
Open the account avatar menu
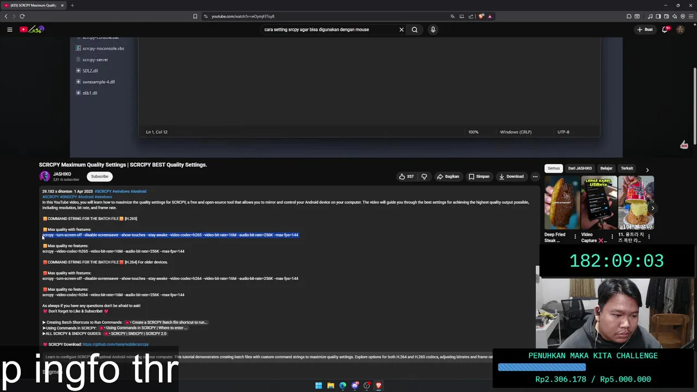pyautogui.click(x=680, y=29)
